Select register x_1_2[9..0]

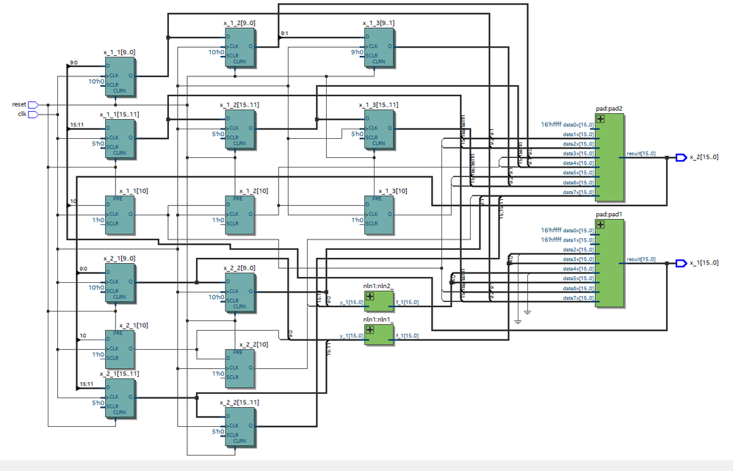click(x=240, y=47)
